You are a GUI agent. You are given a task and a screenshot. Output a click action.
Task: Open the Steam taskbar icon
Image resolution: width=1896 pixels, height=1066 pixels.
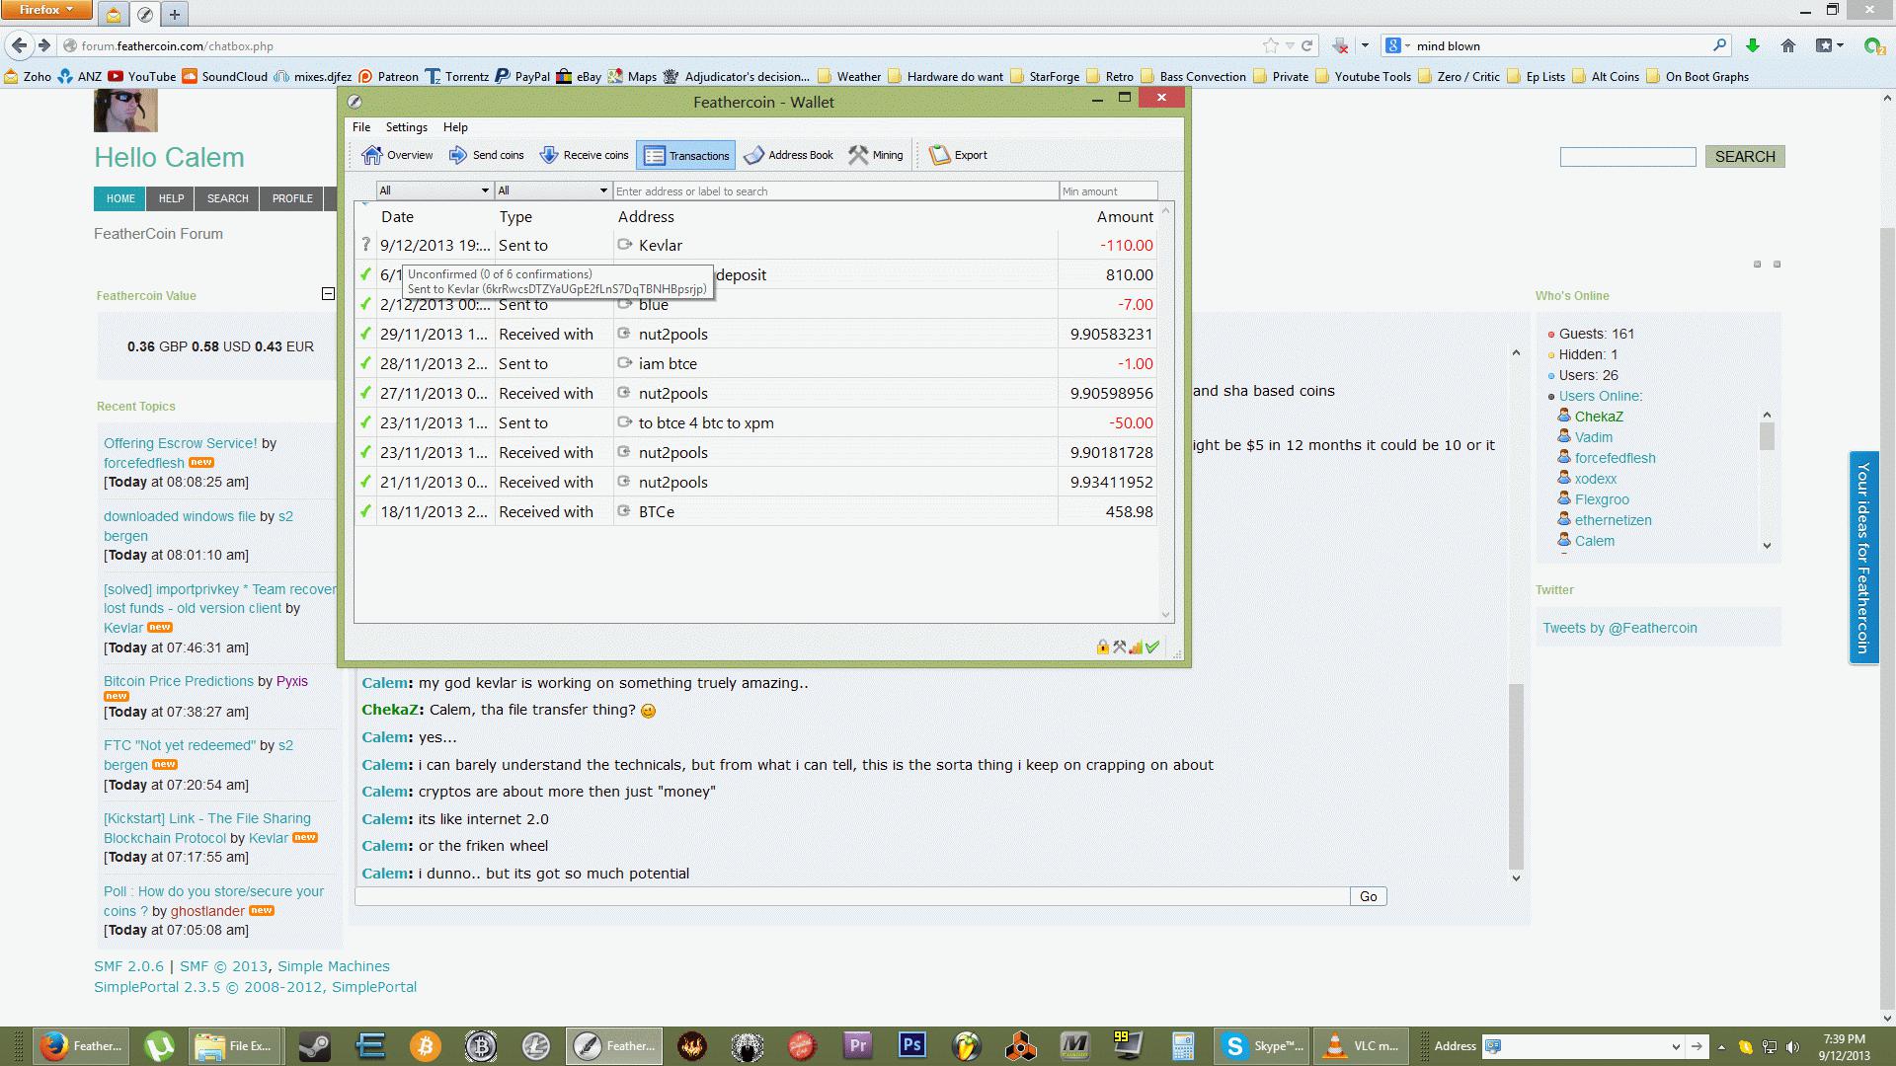(315, 1046)
